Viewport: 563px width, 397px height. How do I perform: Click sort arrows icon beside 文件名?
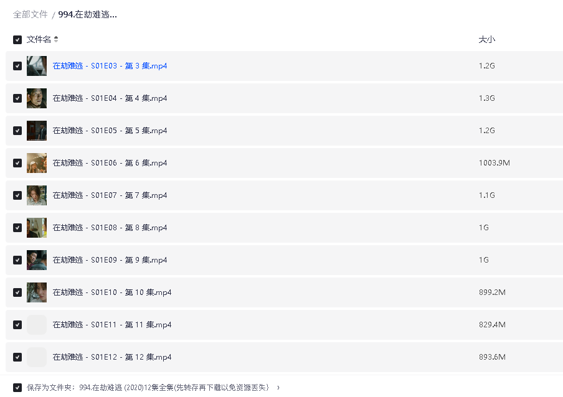click(56, 40)
